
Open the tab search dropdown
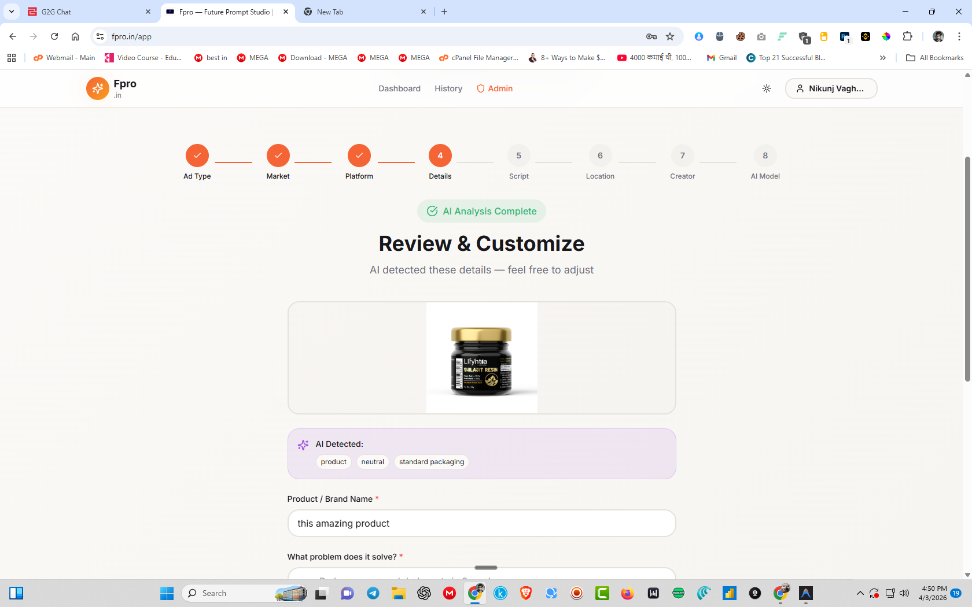point(11,12)
